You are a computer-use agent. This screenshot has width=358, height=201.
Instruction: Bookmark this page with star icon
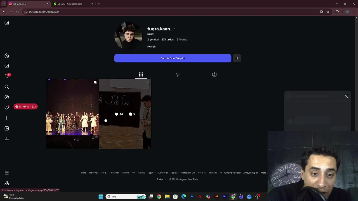(x=328, y=12)
